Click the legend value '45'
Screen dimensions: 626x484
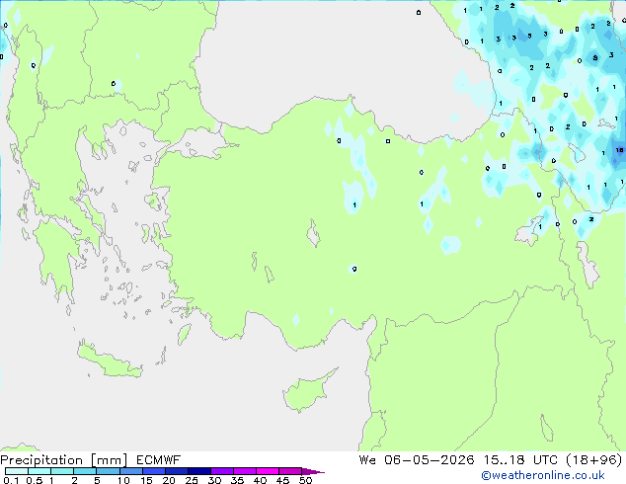[x=282, y=480]
